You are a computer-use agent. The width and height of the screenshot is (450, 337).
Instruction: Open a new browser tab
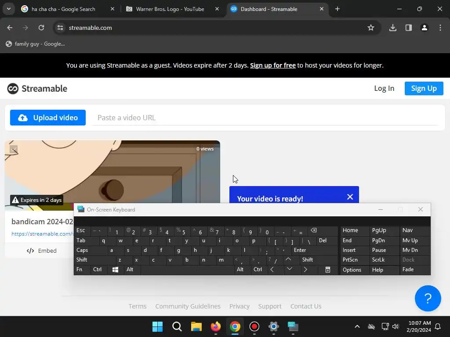337,9
